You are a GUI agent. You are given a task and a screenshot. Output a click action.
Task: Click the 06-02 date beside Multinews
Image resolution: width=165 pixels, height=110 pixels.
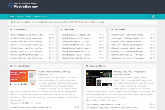pyautogui.click(x=152, y=55)
